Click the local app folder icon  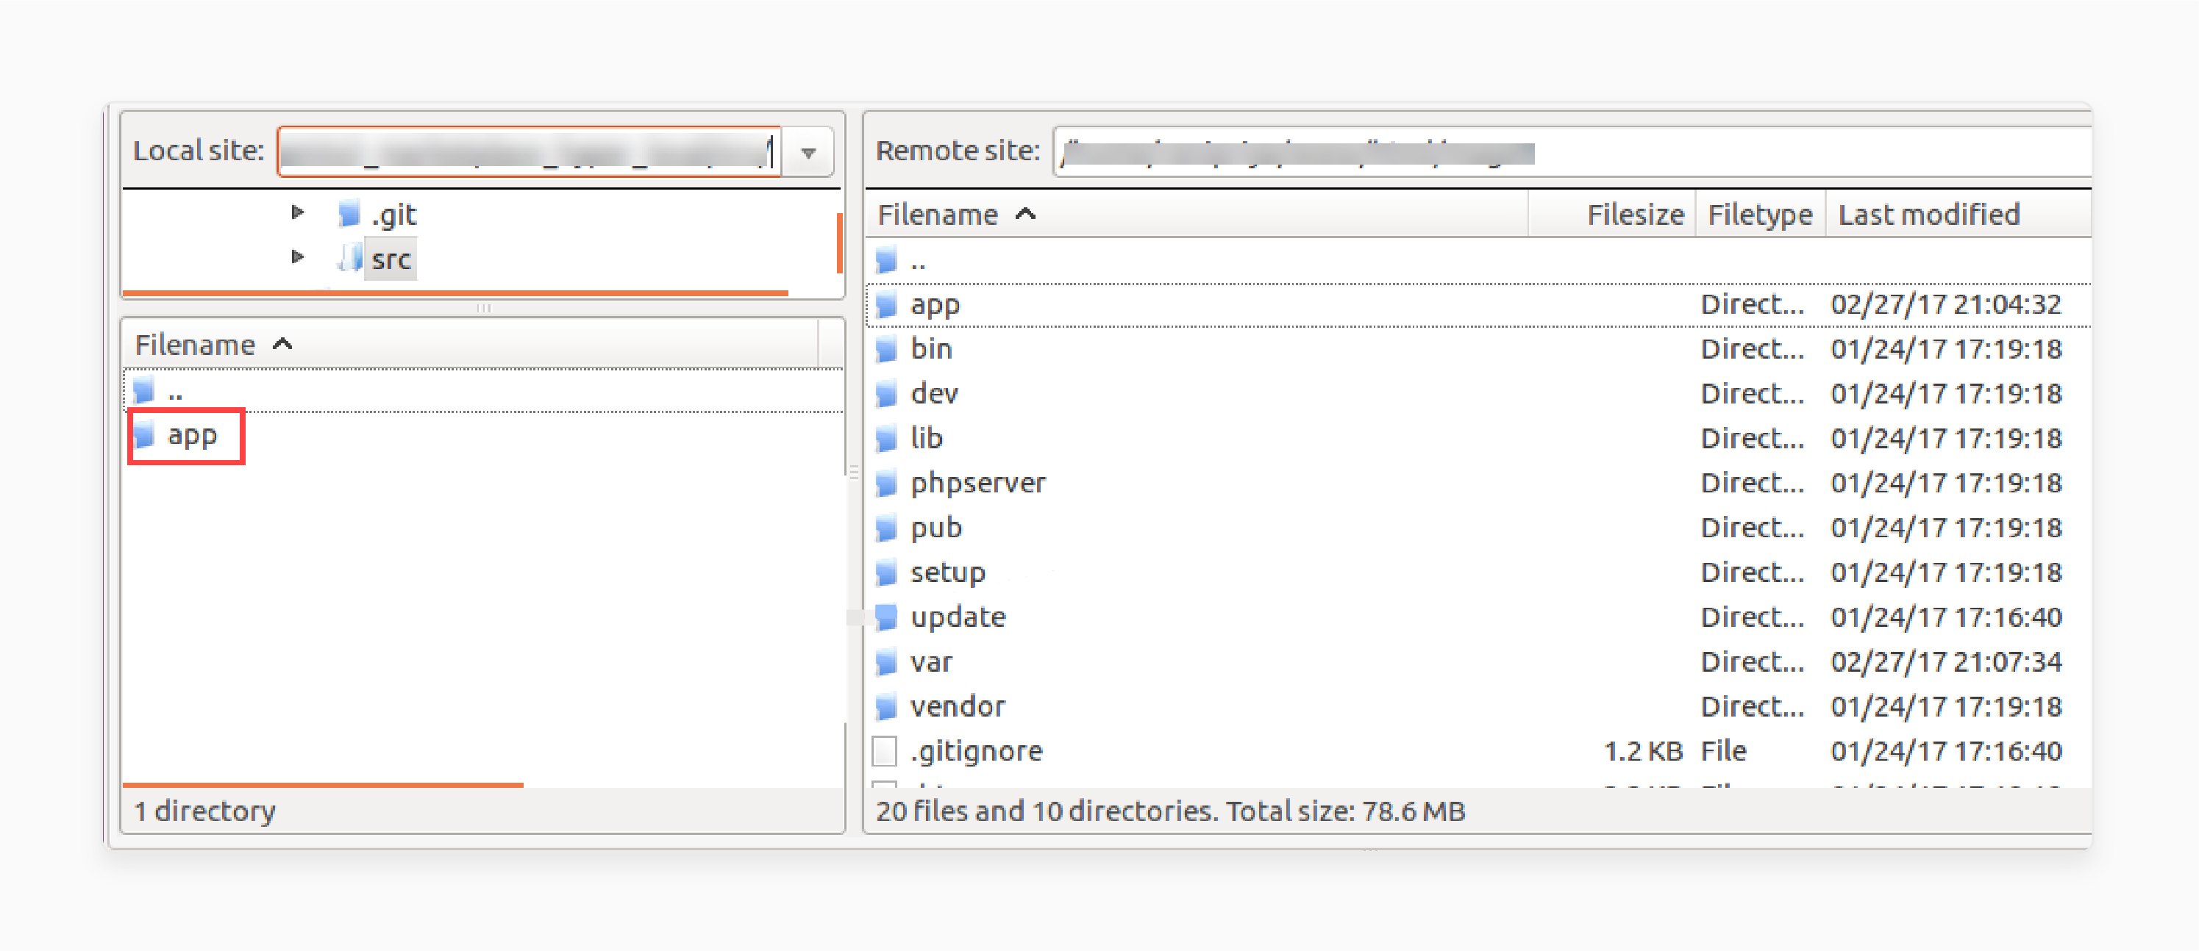144,435
